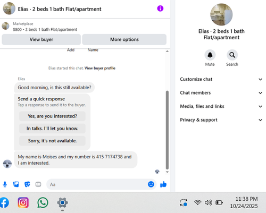Open Facebook from the taskbar
The width and height of the screenshot is (266, 213).
point(4,202)
